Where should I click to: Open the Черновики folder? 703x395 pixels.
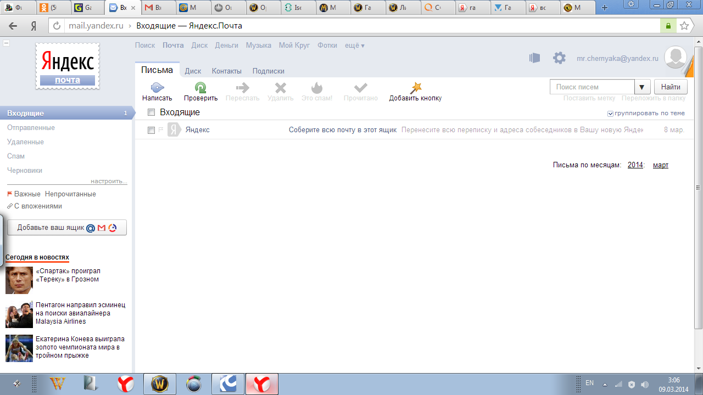(25, 170)
